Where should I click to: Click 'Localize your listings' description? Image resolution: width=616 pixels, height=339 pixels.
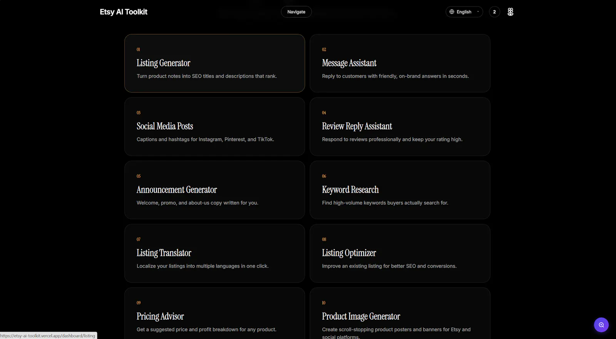point(203,266)
